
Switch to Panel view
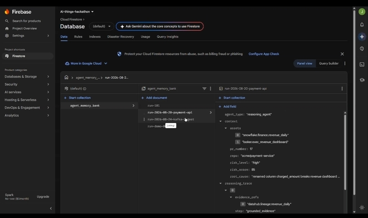(x=305, y=63)
